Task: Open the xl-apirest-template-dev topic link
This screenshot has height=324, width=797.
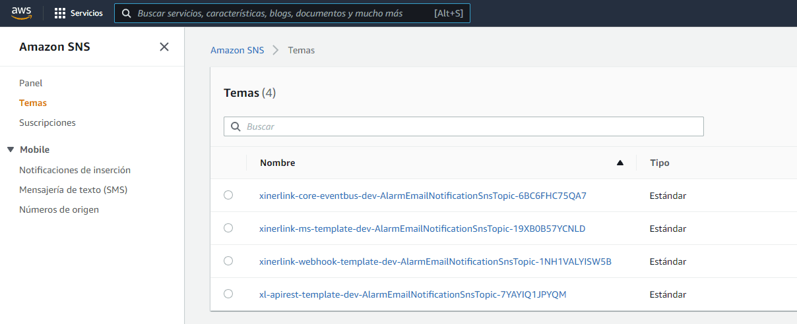Action: [412, 294]
